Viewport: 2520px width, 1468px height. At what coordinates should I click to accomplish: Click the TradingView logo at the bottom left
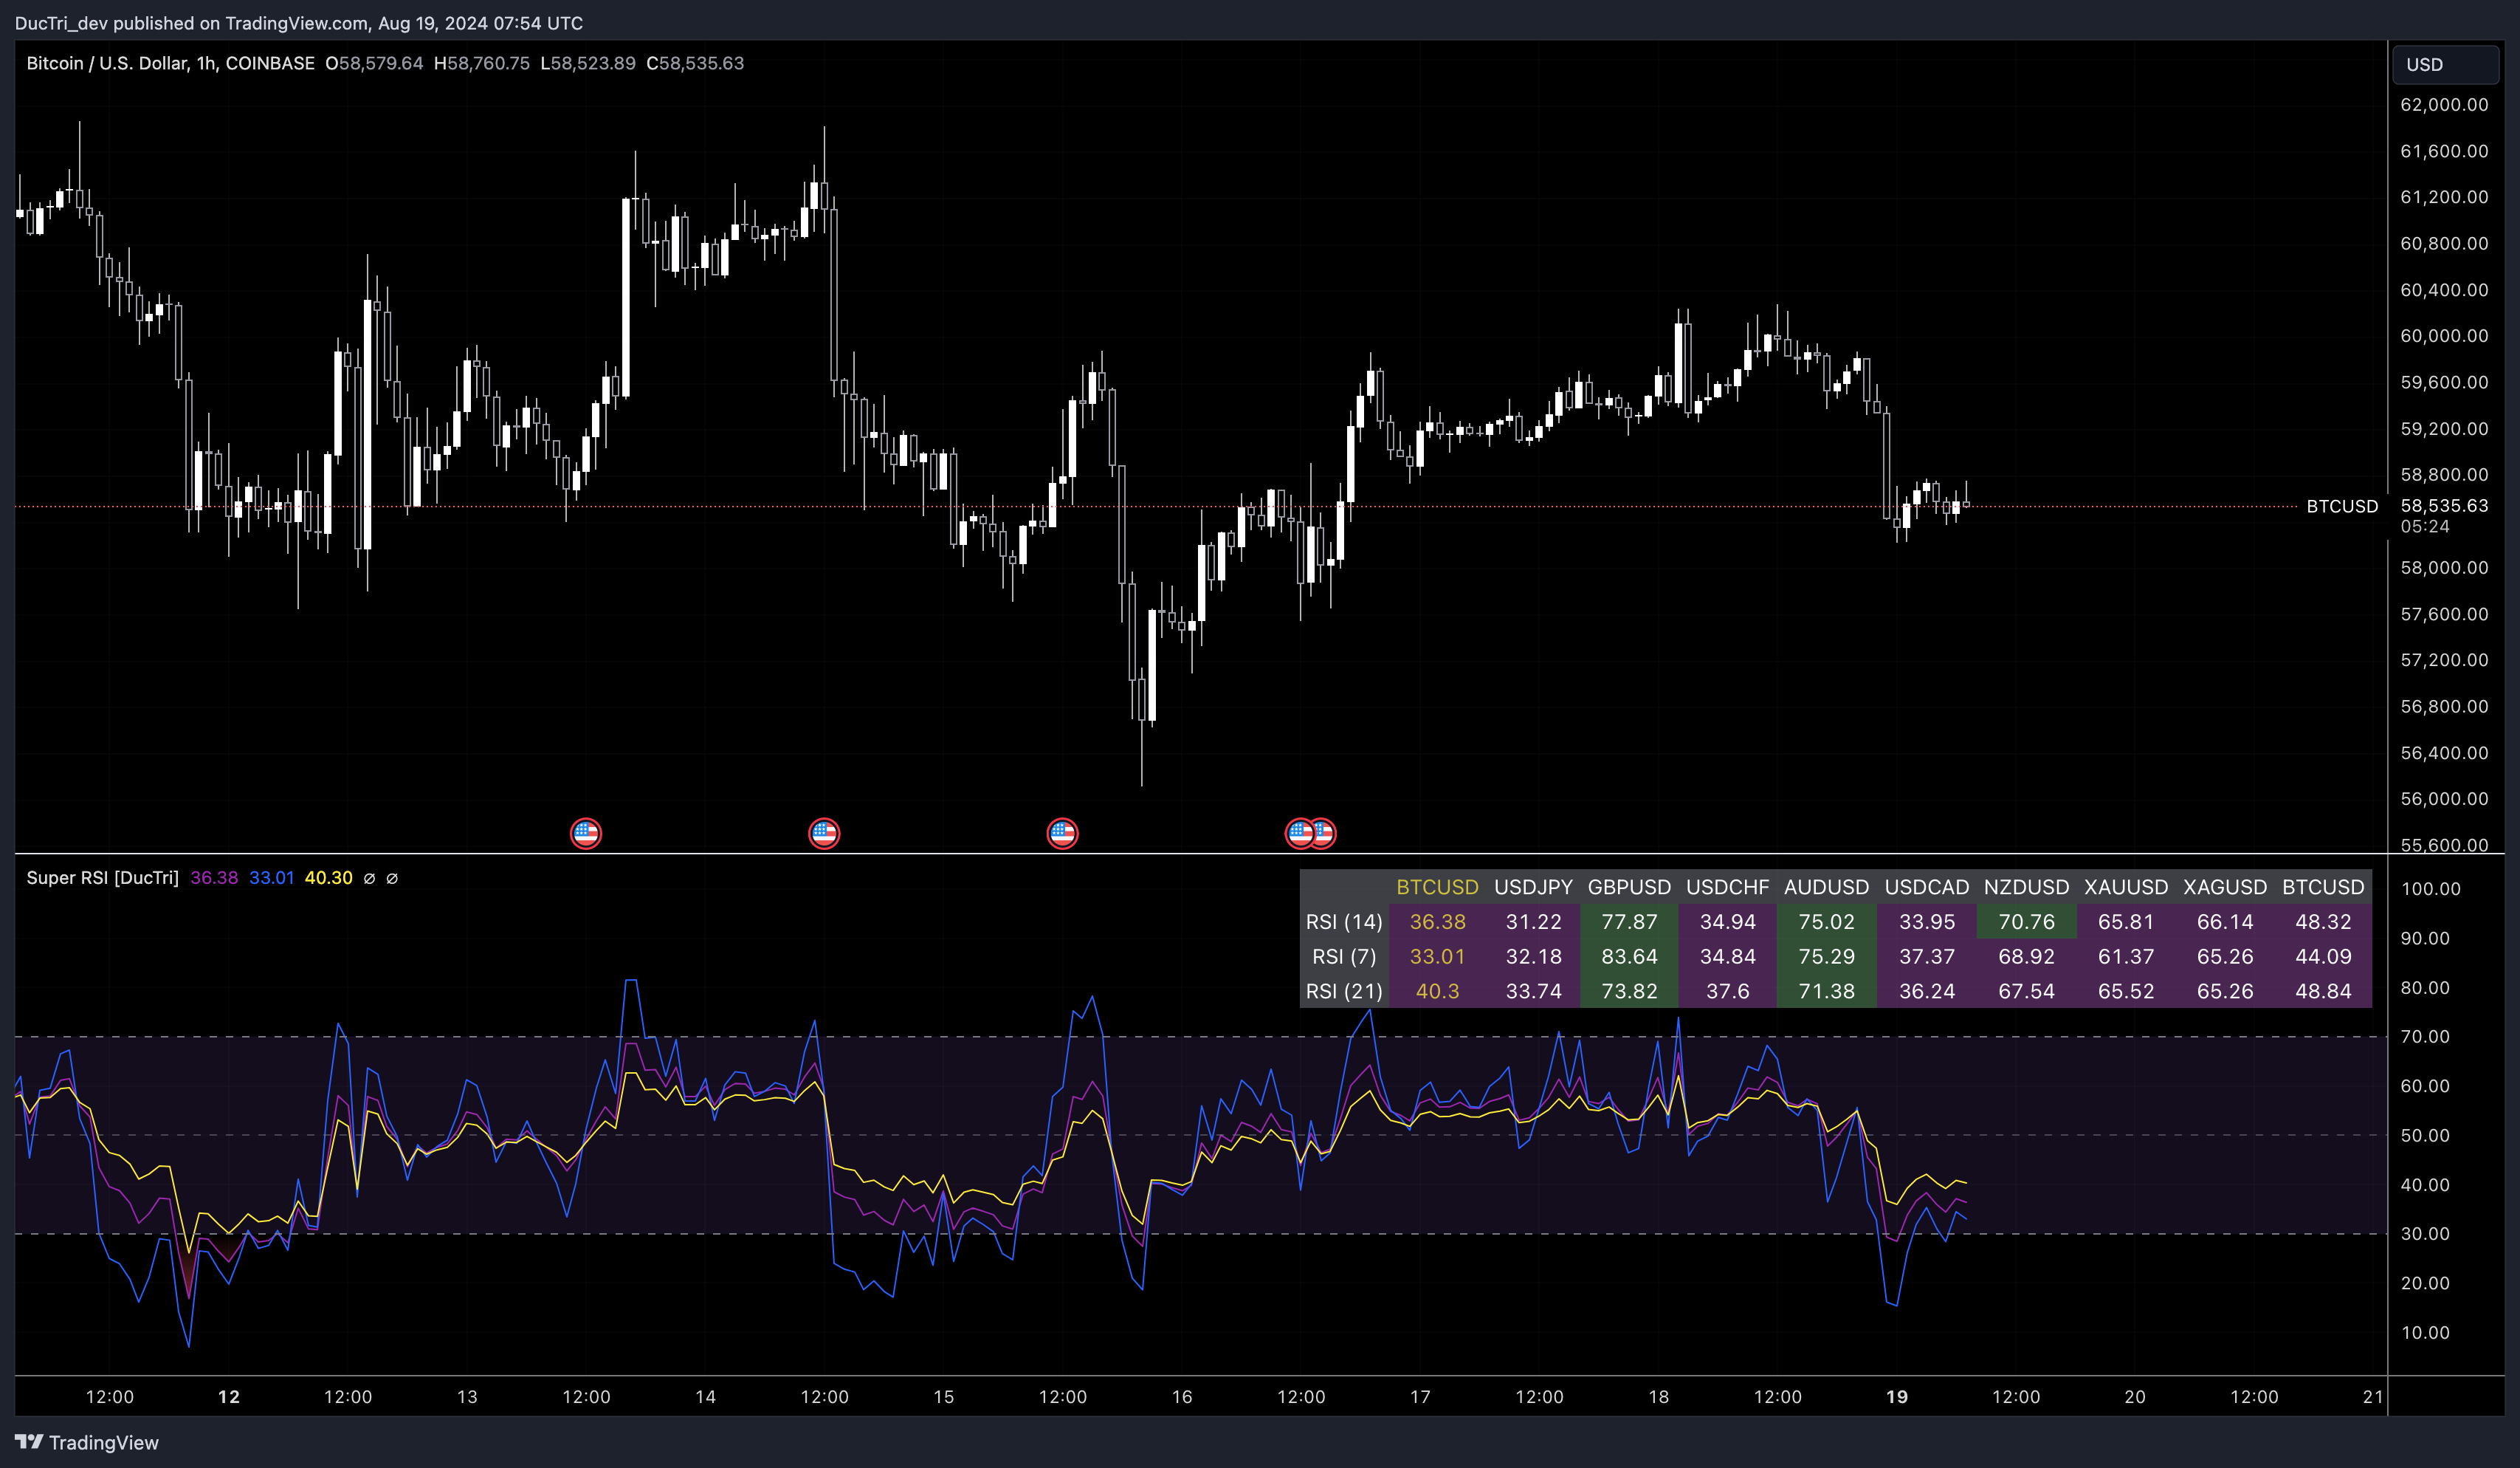pyautogui.click(x=87, y=1442)
